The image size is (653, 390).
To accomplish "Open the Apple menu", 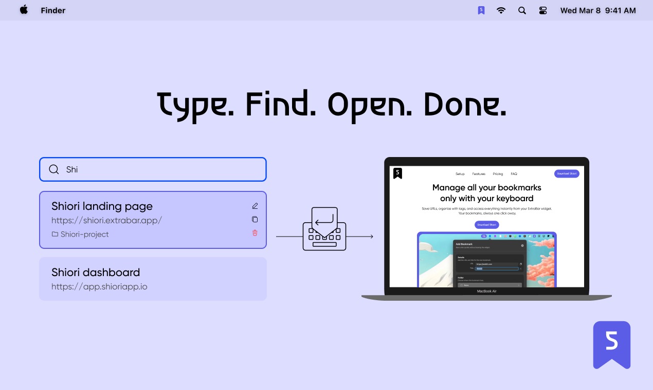I will [24, 10].
